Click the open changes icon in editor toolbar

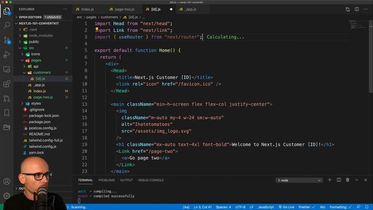click(x=347, y=9)
